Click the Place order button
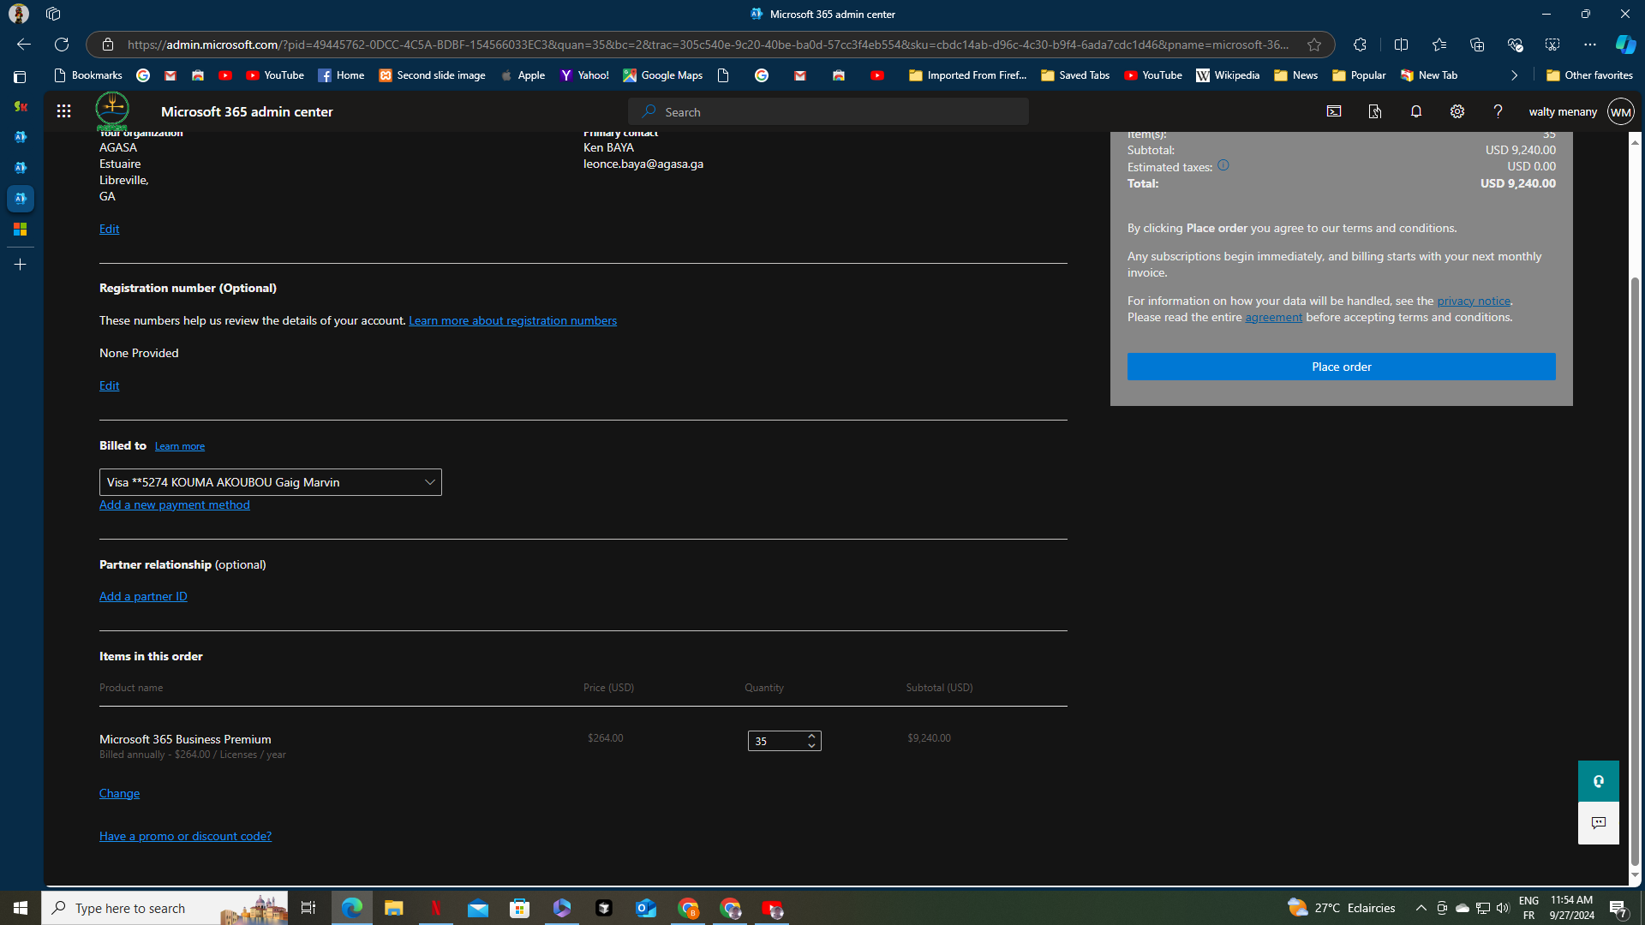 [1341, 367]
